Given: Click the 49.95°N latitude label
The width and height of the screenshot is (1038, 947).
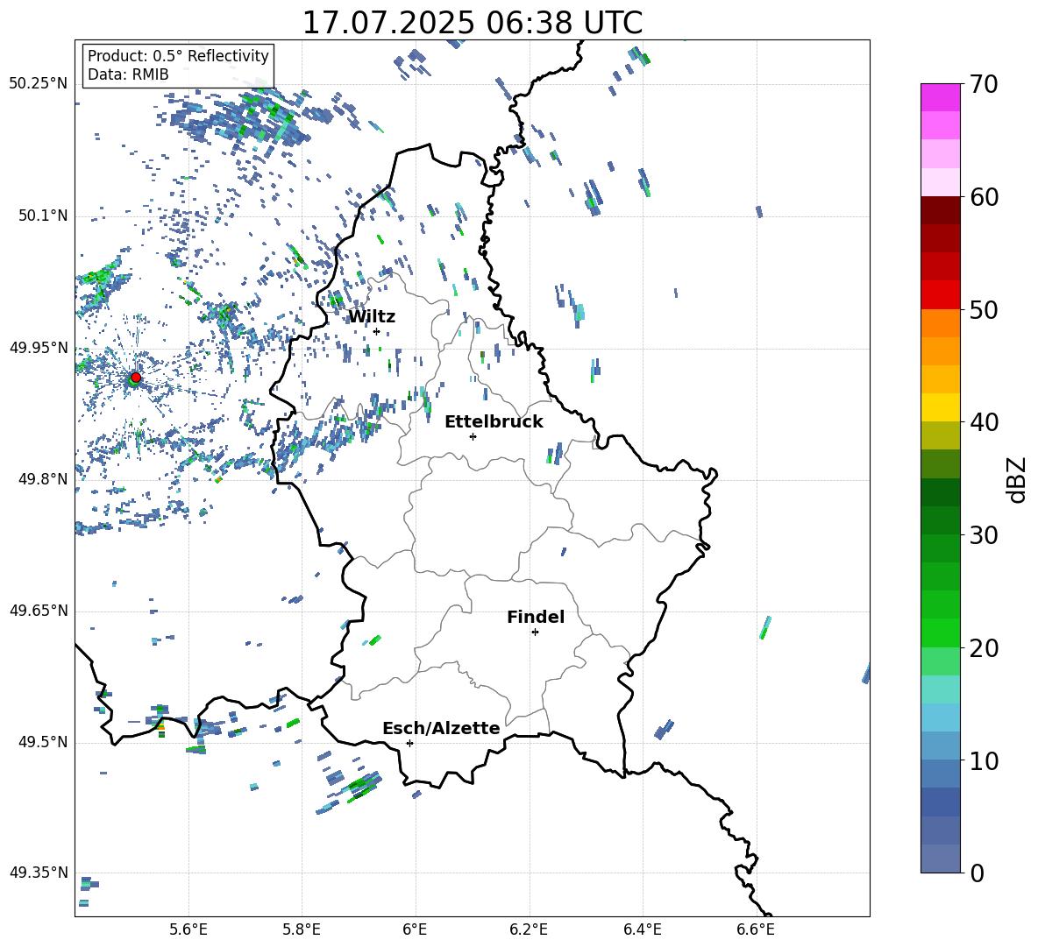Looking at the screenshot, I should tap(39, 347).
